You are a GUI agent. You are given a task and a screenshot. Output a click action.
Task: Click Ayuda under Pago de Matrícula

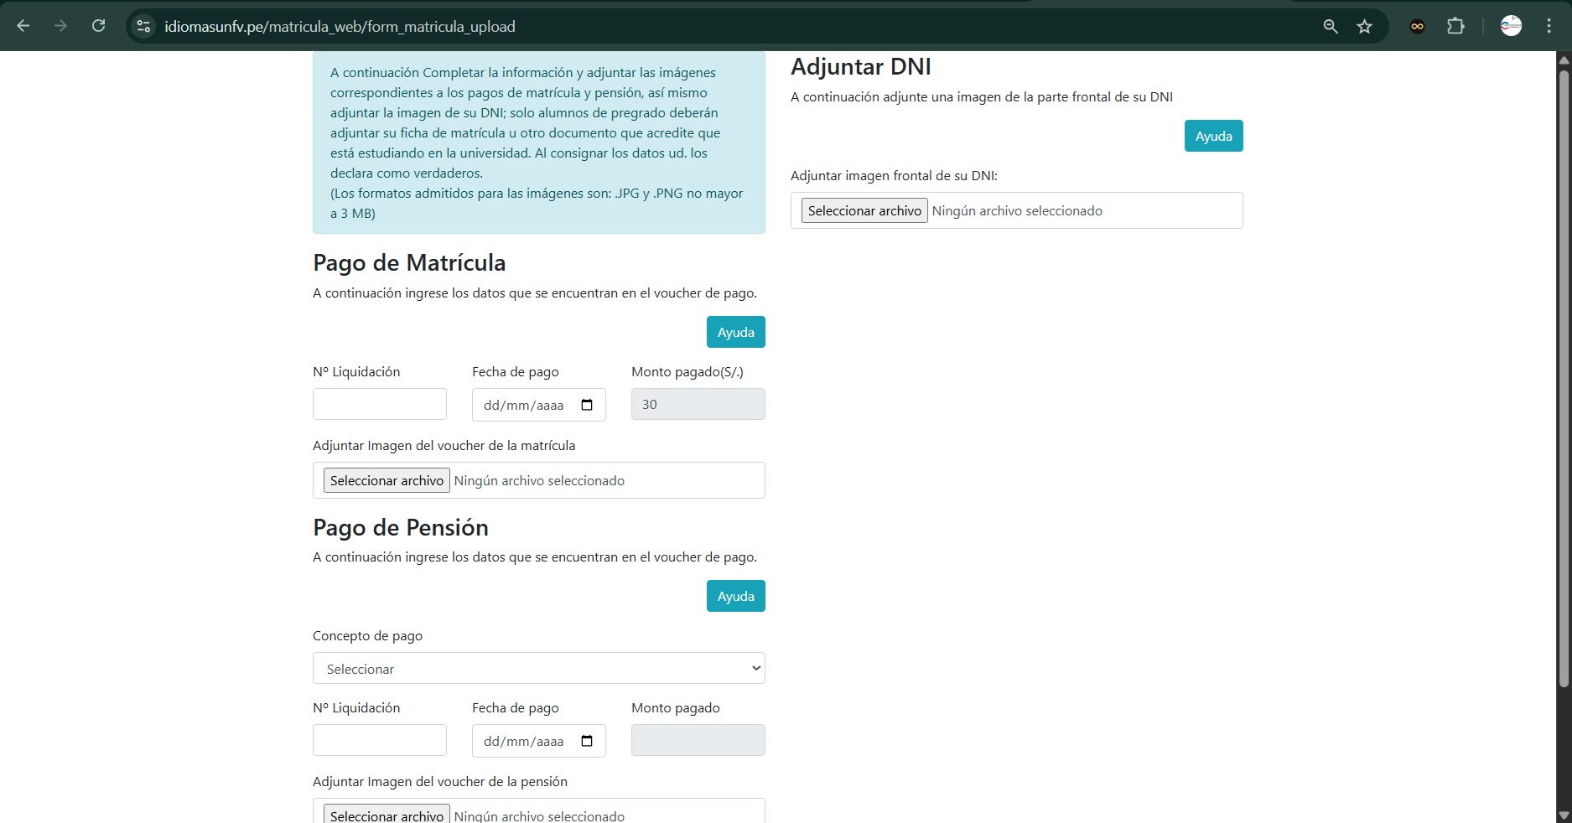tap(734, 332)
